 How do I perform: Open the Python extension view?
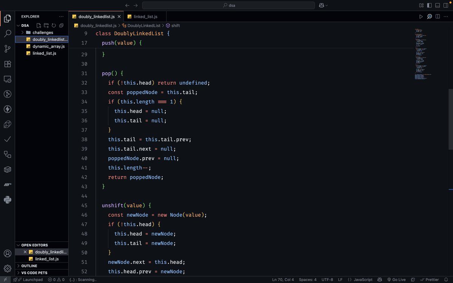[7, 200]
